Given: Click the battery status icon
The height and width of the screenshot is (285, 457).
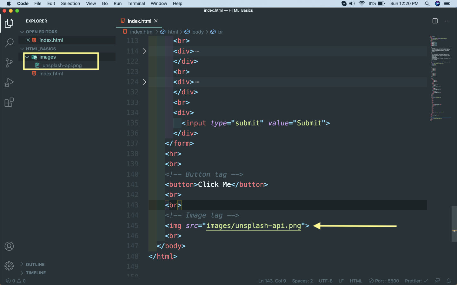Looking at the screenshot, I should click(x=381, y=3).
